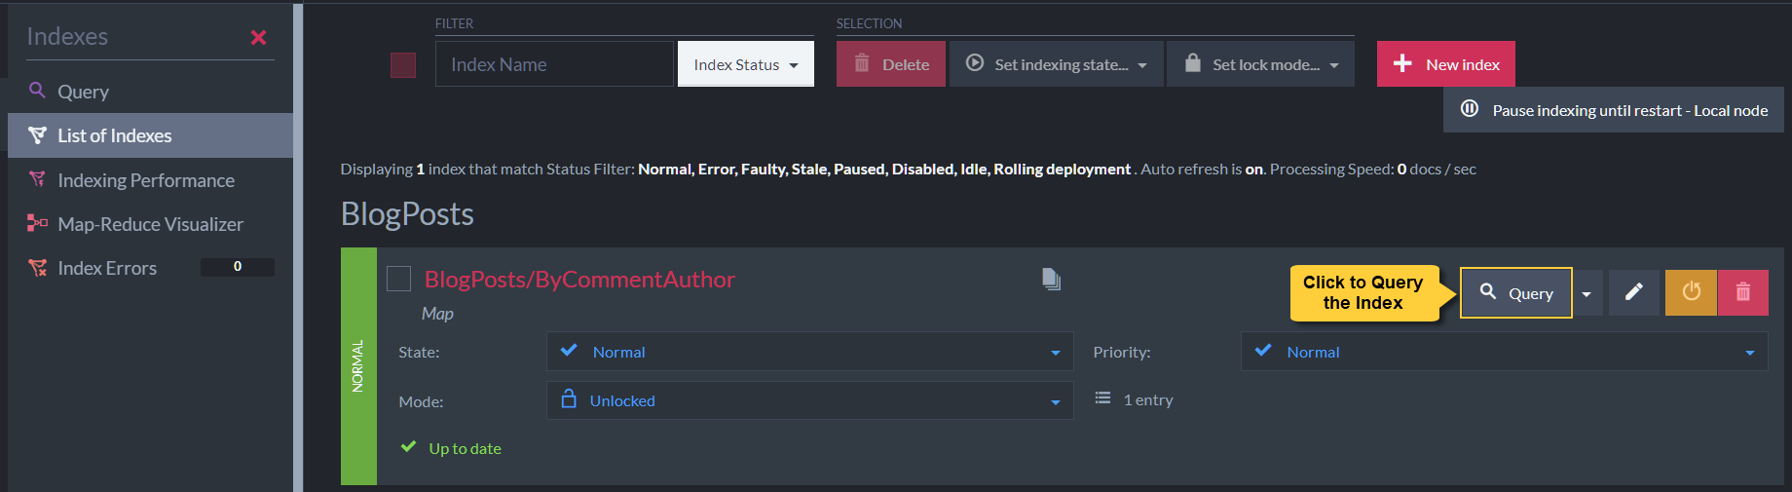The height and width of the screenshot is (492, 1792).
Task: Create a New index
Action: point(1446,64)
